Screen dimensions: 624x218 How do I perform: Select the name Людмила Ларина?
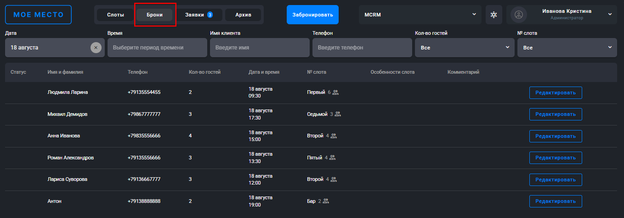pyautogui.click(x=68, y=92)
